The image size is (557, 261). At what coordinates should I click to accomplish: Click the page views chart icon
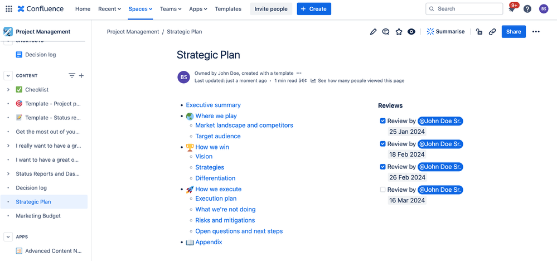tap(313, 81)
